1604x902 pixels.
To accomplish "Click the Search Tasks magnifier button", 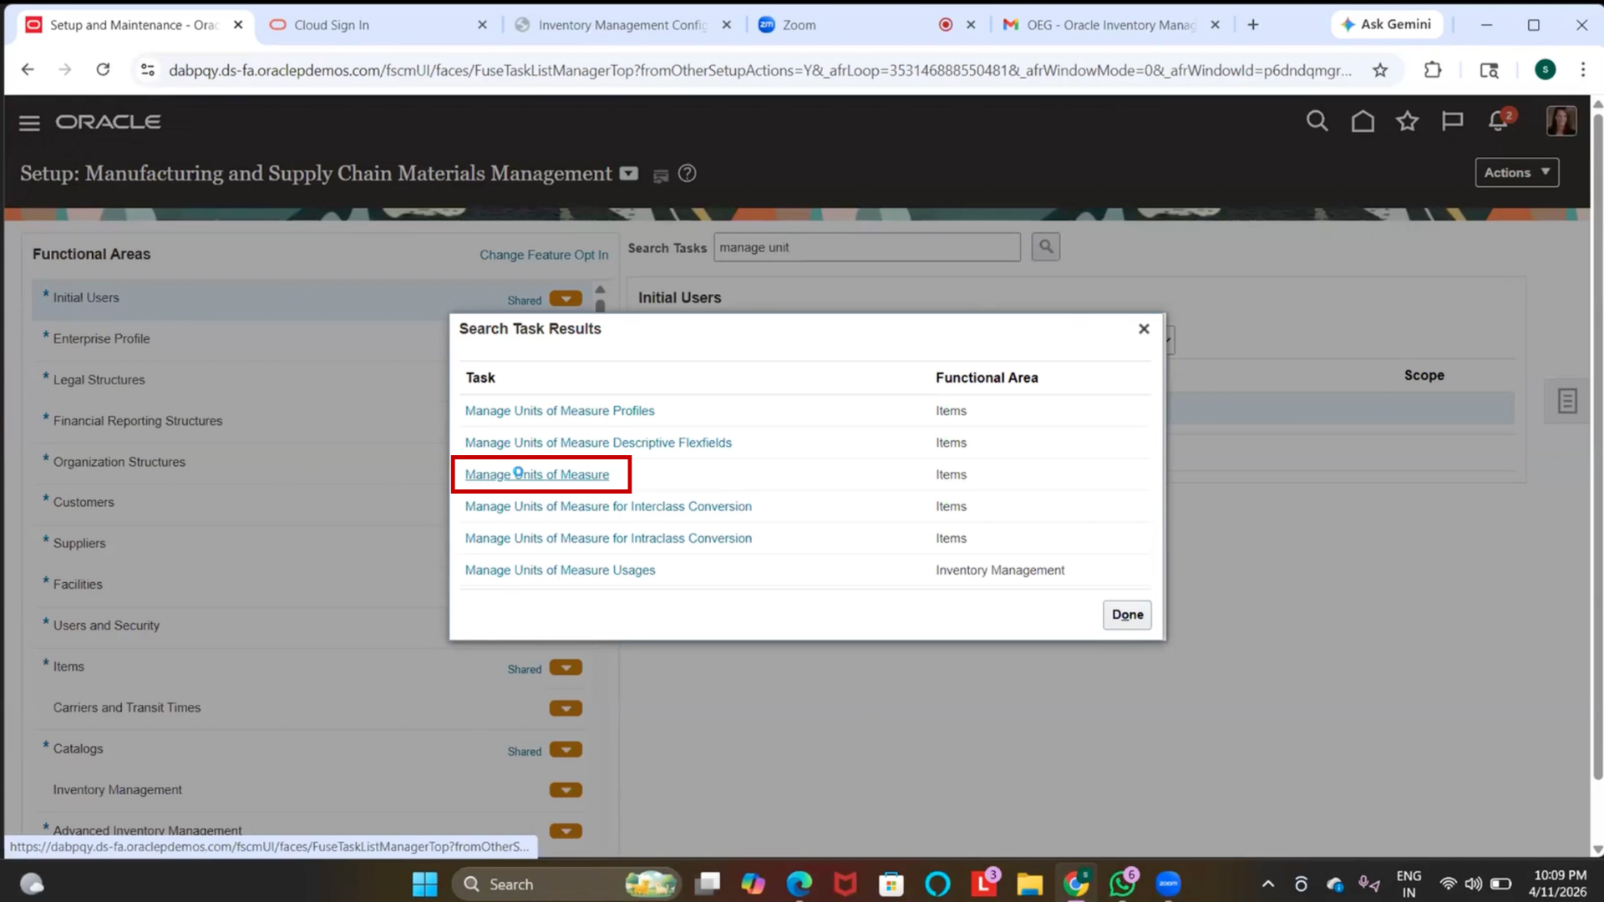I will (1045, 247).
